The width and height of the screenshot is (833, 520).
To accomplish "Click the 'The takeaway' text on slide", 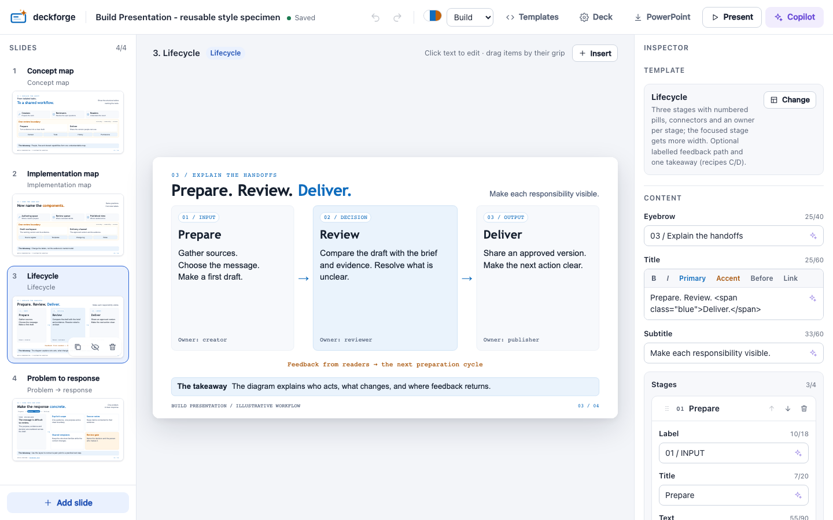I will point(202,387).
